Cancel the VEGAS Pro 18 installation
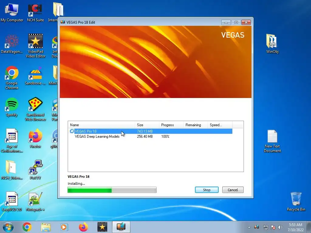 [x=233, y=190]
